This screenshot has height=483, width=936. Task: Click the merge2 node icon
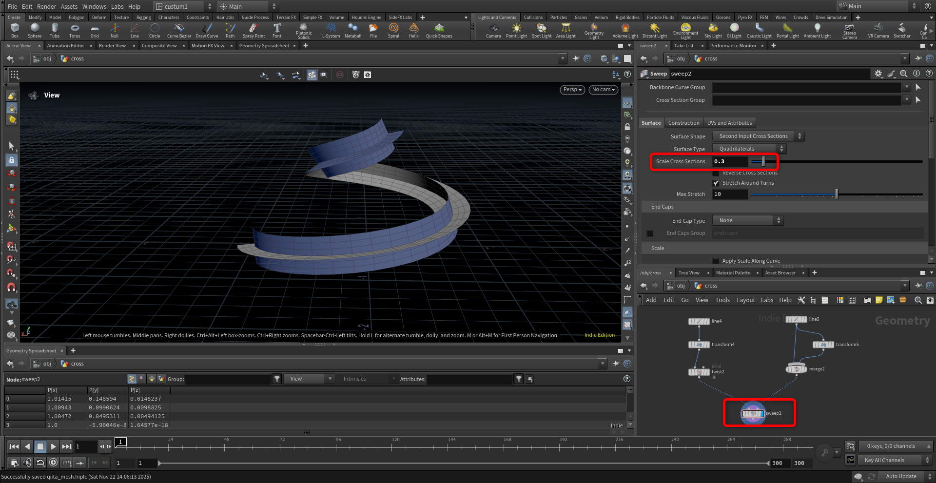(x=796, y=369)
